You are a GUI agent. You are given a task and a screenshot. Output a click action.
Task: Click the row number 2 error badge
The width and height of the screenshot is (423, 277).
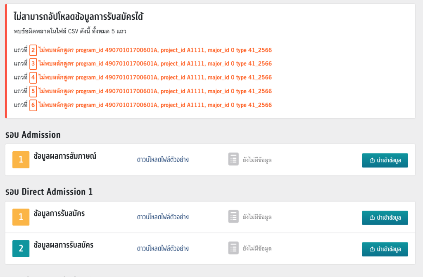[33, 50]
